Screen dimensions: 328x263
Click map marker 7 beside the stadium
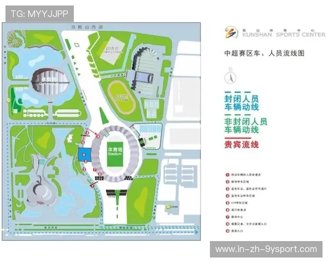95,169
